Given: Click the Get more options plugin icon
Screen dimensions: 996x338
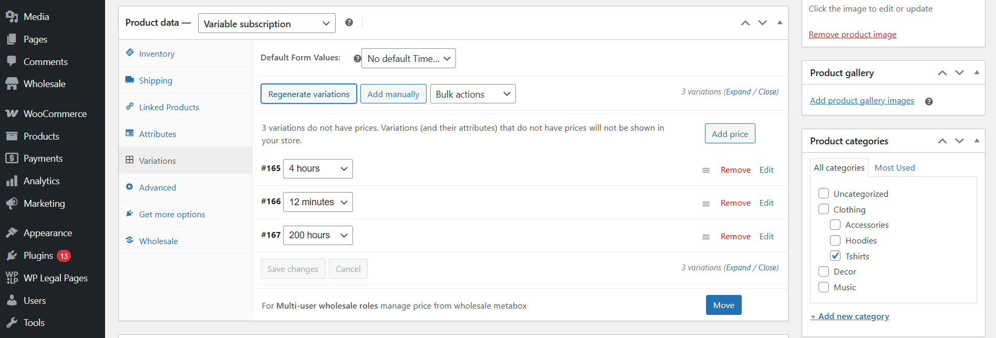Looking at the screenshot, I should pyautogui.click(x=130, y=214).
